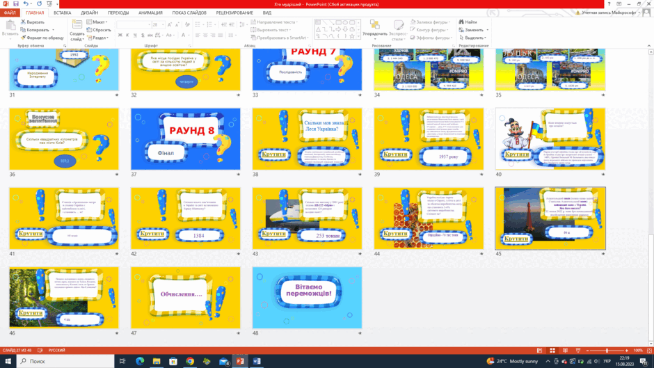Expand the Select (Выделить) dropdown
The height and width of the screenshot is (368, 654).
474,38
